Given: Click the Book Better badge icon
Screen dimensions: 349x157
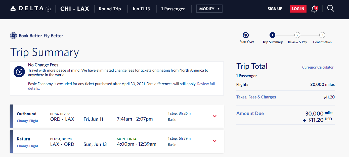Looking at the screenshot, I should [13, 36].
